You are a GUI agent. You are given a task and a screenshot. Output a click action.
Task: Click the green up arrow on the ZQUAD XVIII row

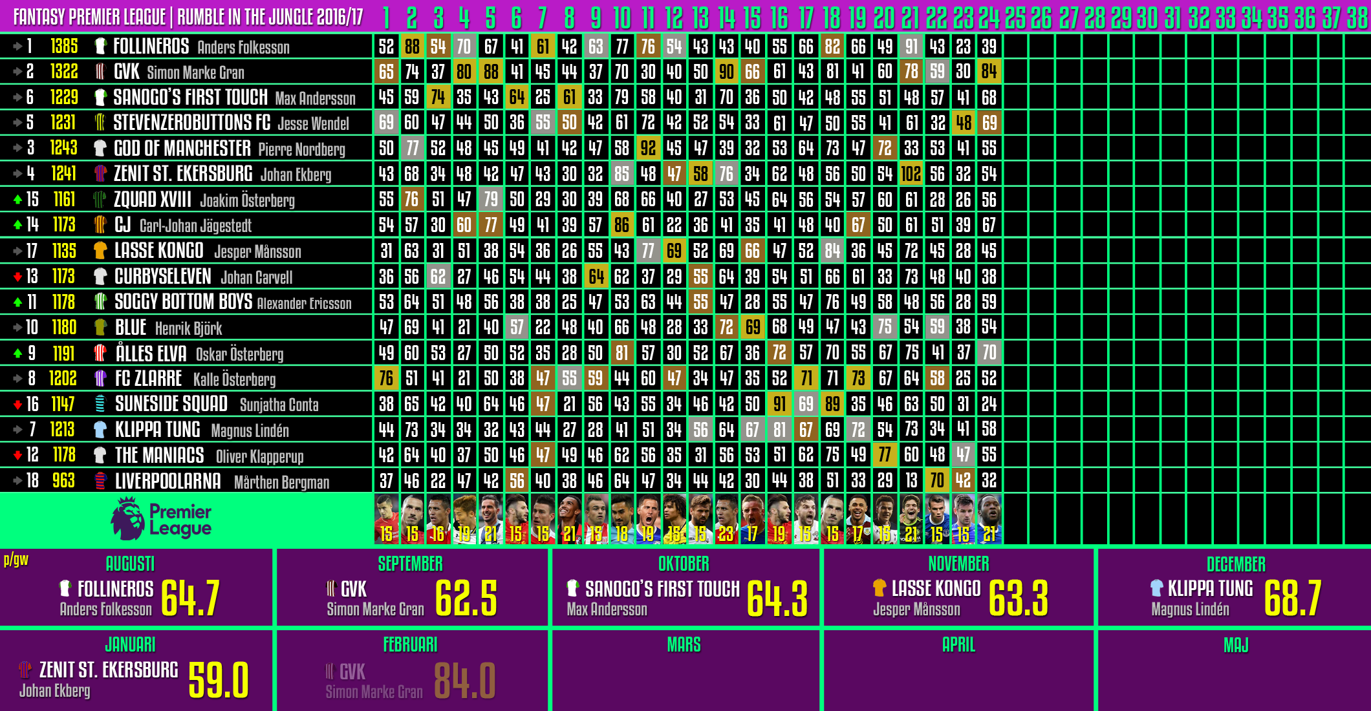point(17,200)
